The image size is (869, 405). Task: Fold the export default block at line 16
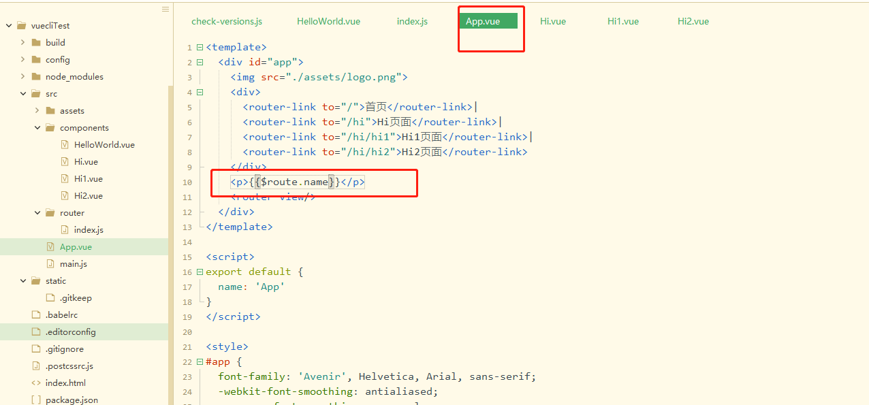(x=200, y=272)
